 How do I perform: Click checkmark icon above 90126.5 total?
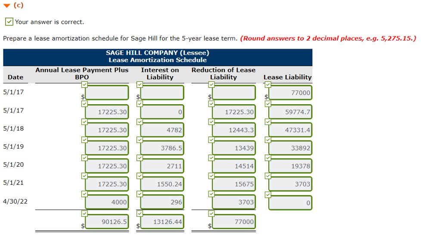click(84, 213)
